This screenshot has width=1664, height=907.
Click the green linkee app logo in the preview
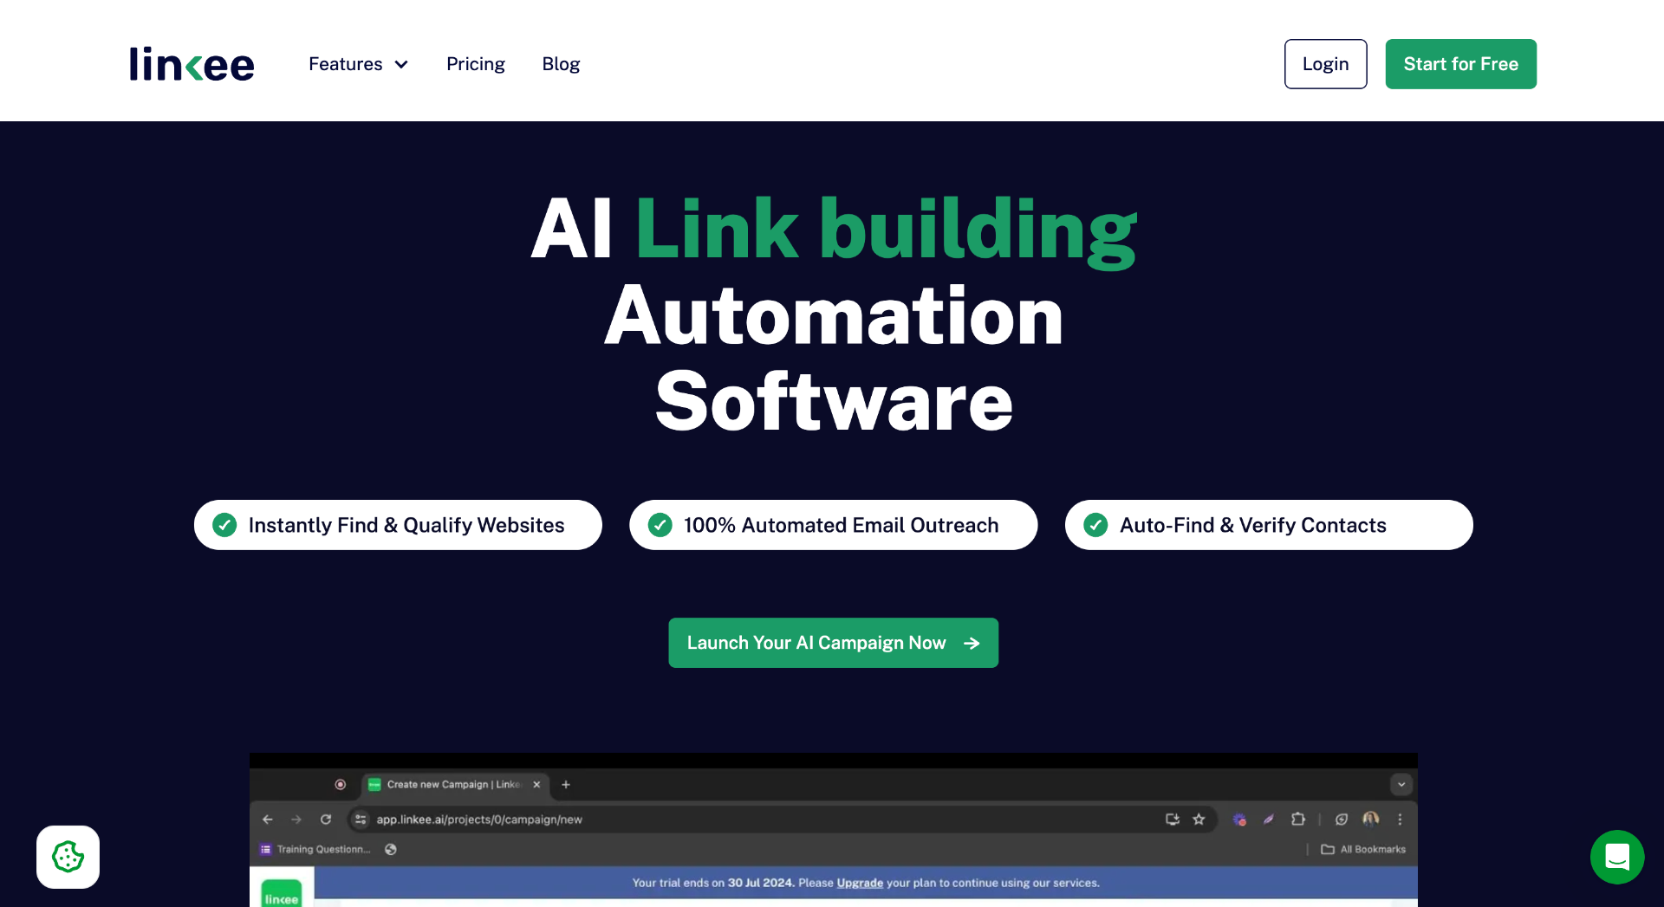[282, 893]
